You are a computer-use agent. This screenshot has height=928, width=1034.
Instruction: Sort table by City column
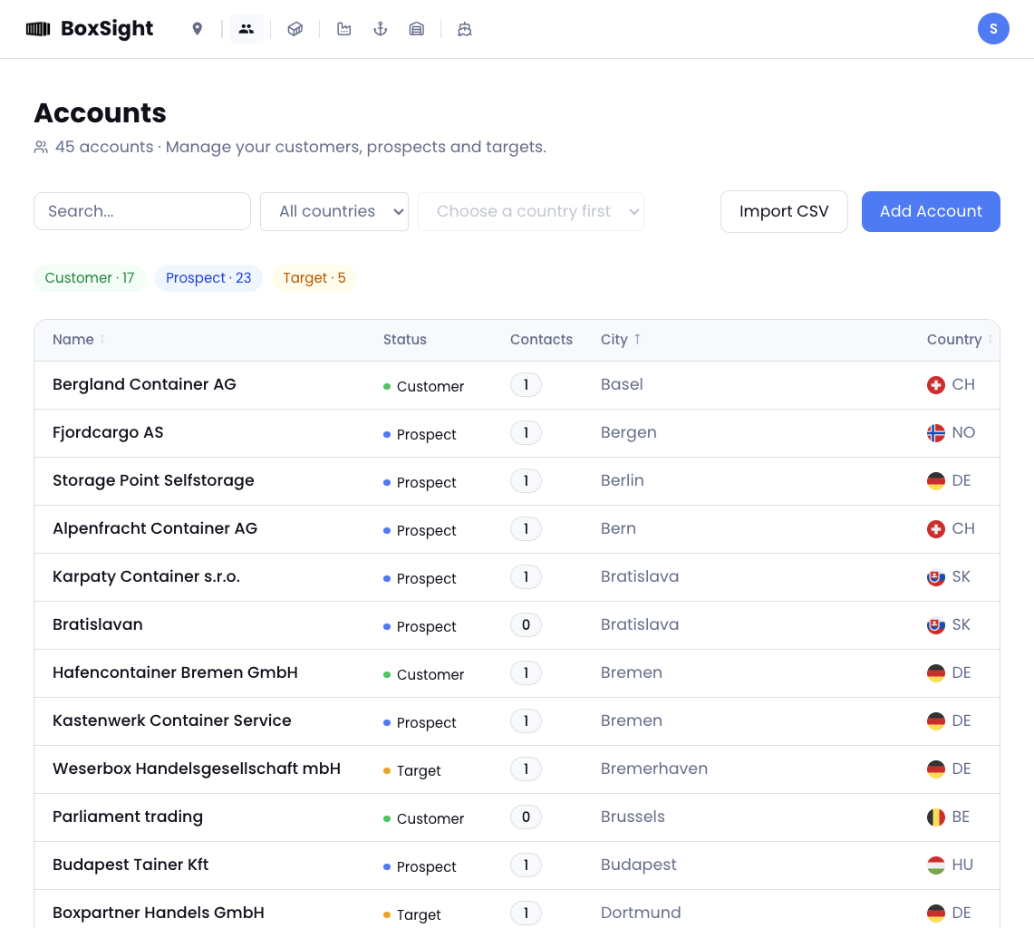(x=621, y=340)
